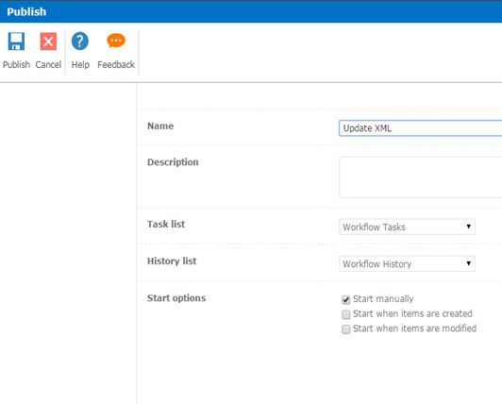Focus the empty Description text area
This screenshot has width=502, height=404.
pos(420,177)
